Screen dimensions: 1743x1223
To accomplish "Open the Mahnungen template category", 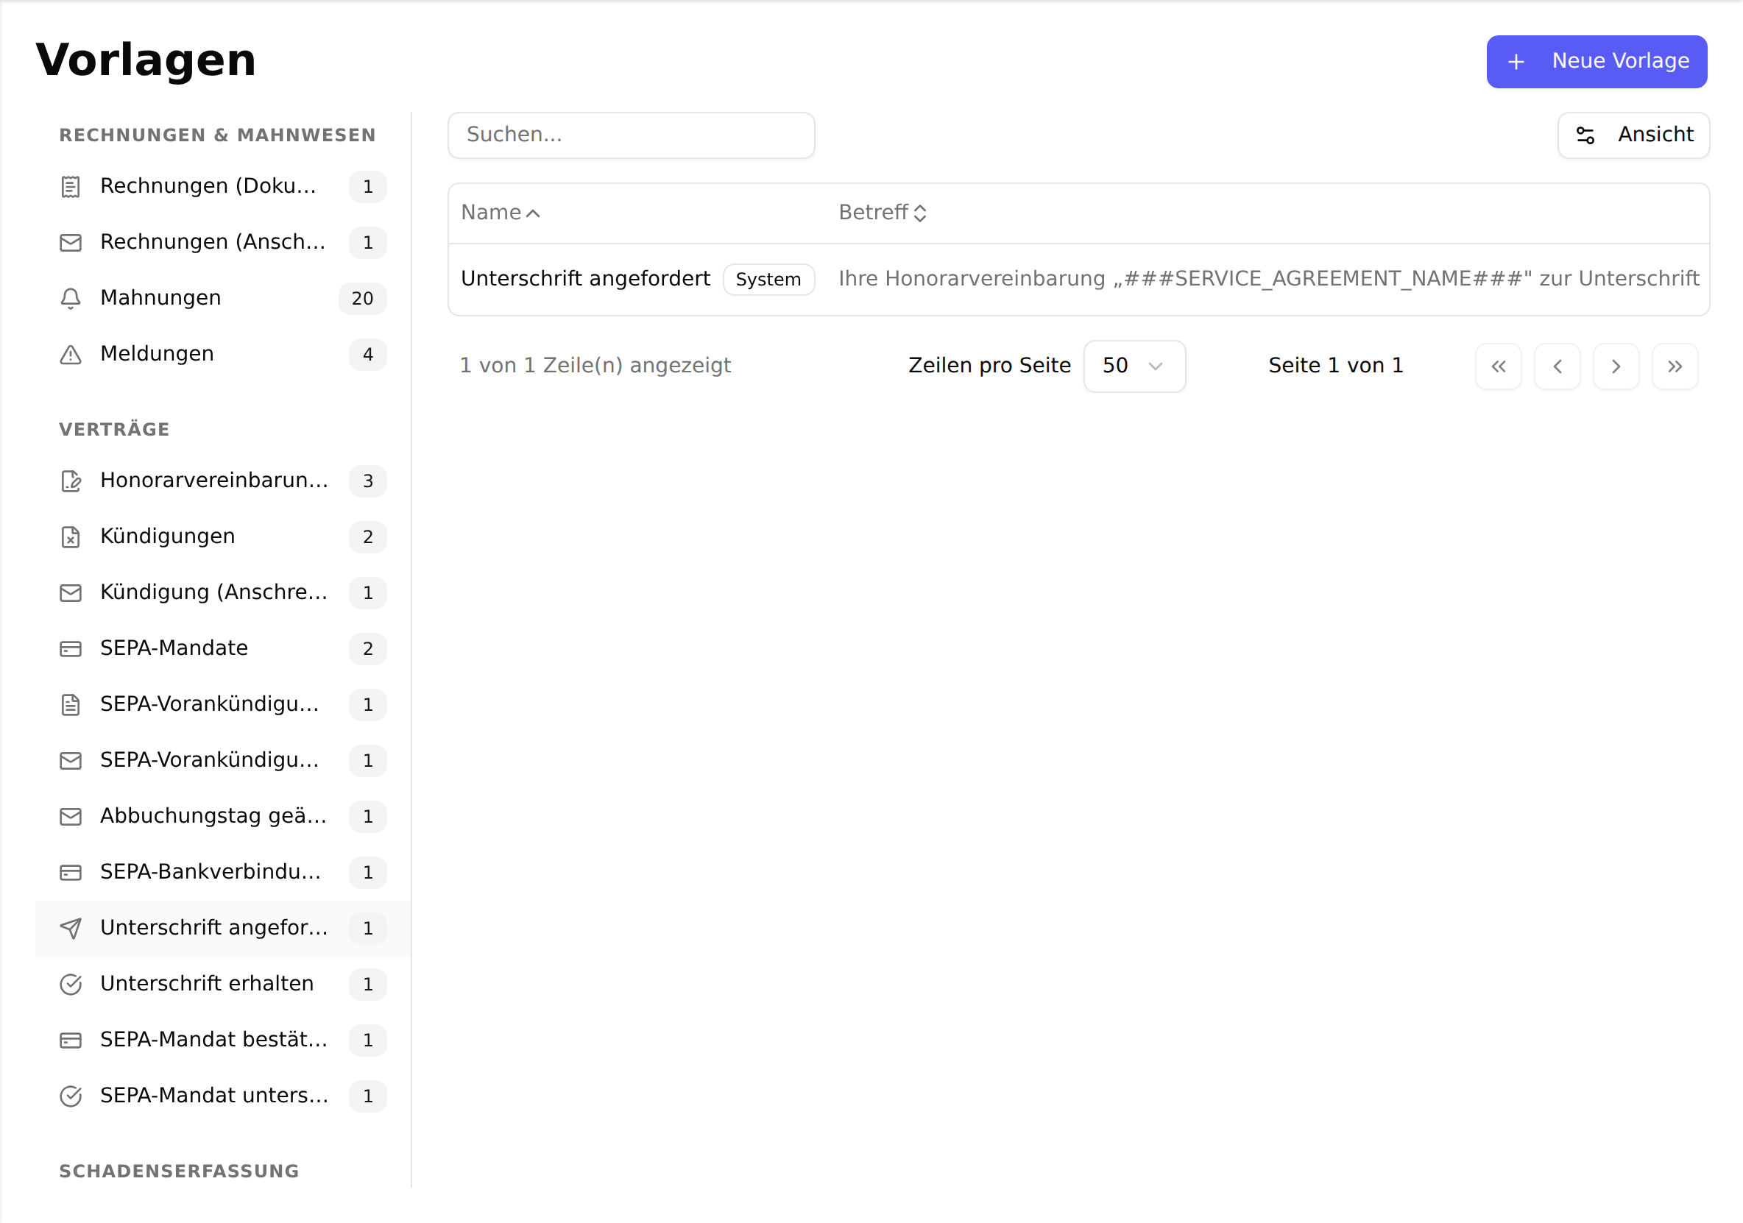I will 222,298.
